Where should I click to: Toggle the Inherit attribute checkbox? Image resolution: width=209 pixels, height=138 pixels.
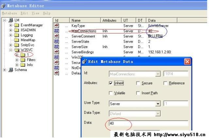click(111, 83)
